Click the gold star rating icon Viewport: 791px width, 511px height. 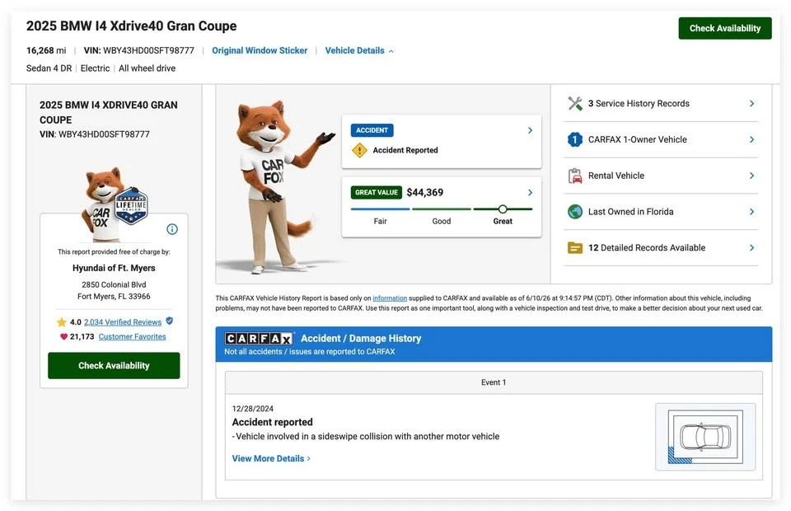(62, 321)
